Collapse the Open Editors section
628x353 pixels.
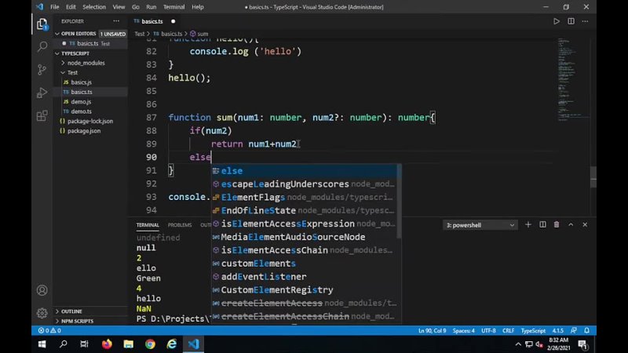(78, 34)
